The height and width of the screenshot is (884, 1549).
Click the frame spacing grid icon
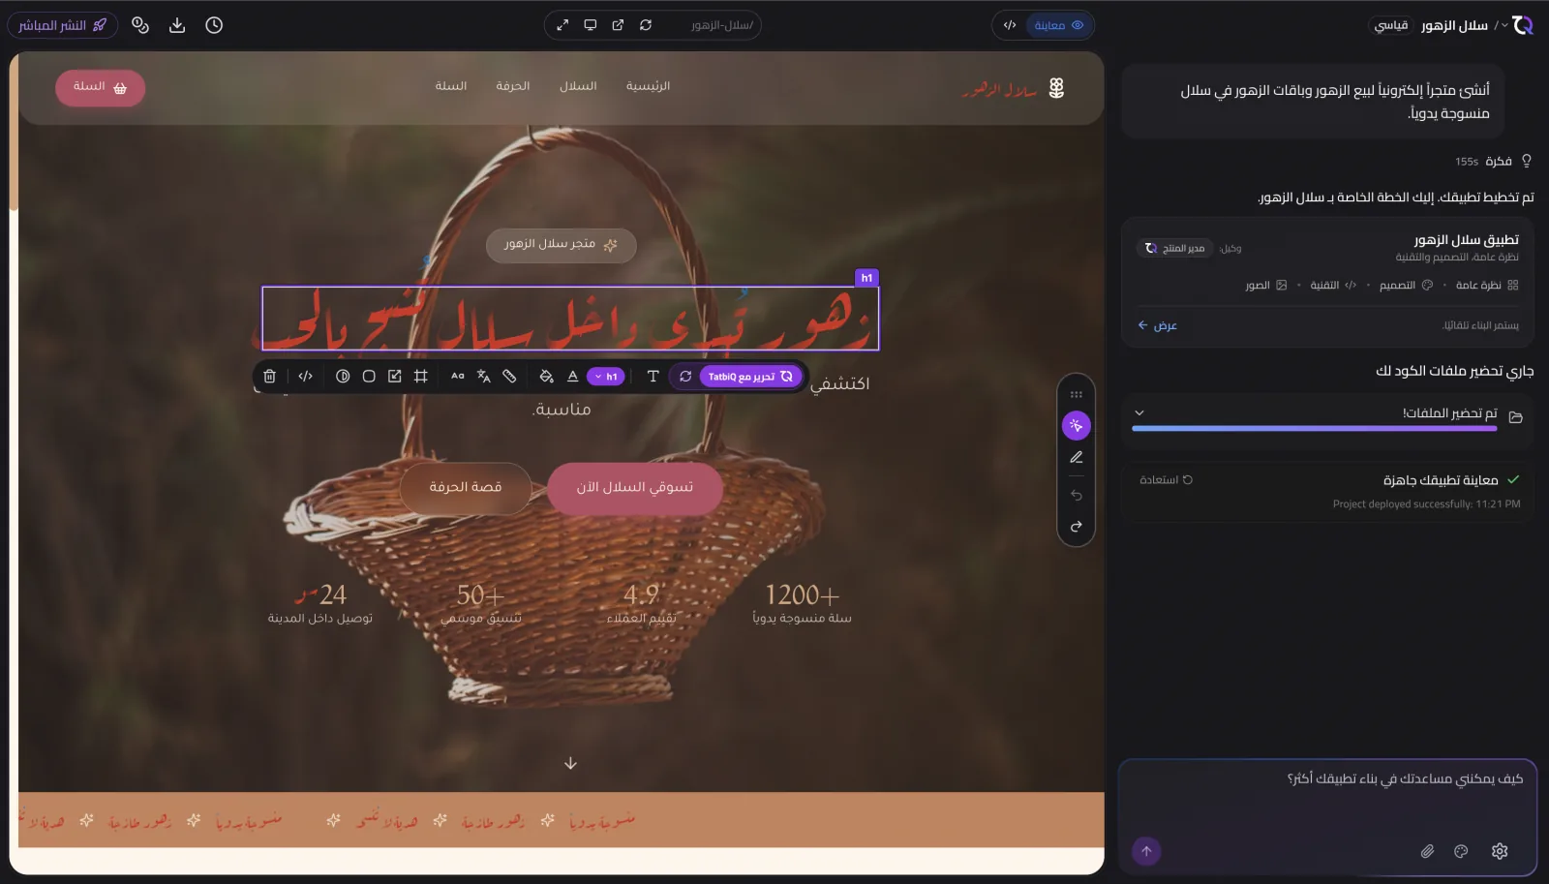pos(421,377)
